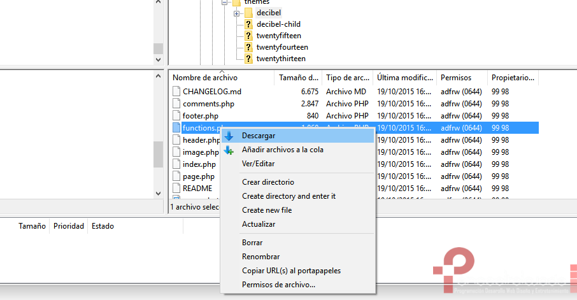577x300 pixels.
Task: Click the question-mark icon of twentyfourteen
Action: pos(248,47)
